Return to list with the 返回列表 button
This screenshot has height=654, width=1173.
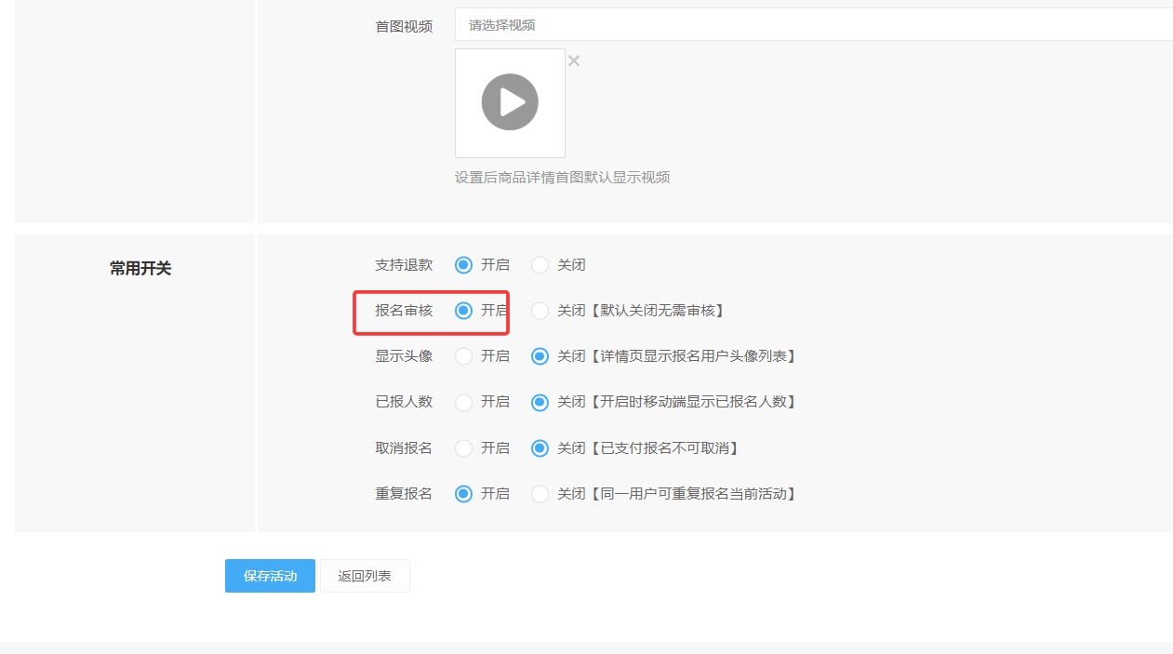(365, 575)
